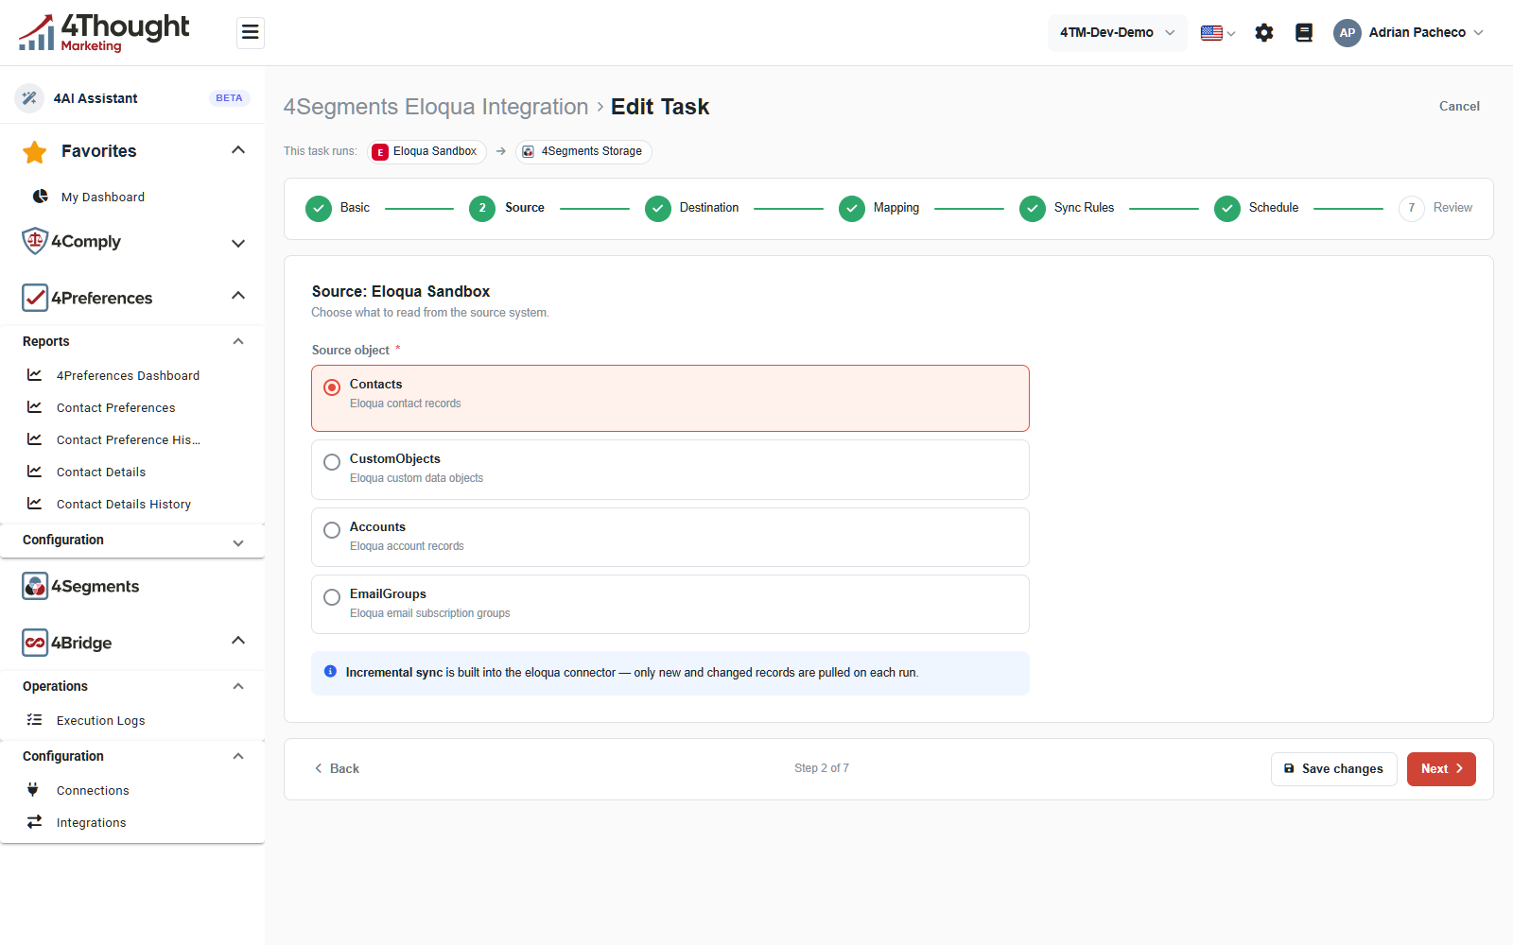This screenshot has width=1513, height=945.
Task: Select the Contacts source object radio
Action: [332, 387]
